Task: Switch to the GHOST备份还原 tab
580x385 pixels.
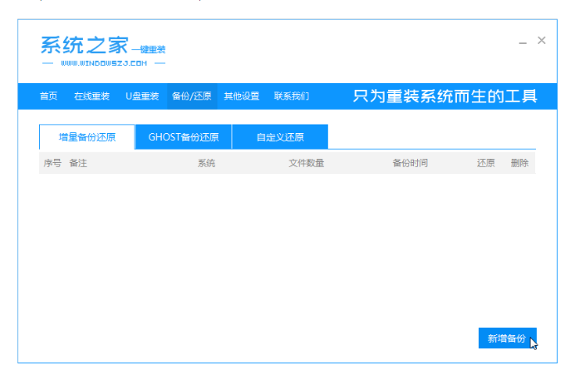Action: coord(184,137)
